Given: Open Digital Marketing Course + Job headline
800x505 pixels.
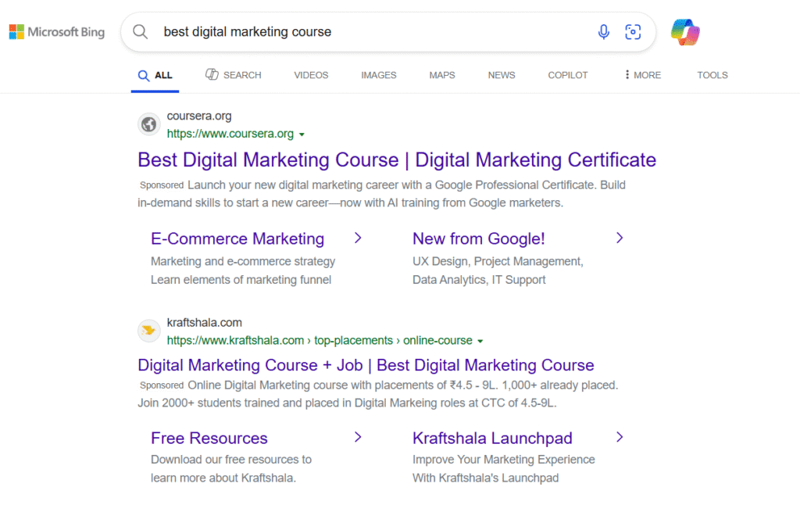Looking at the screenshot, I should [366, 365].
